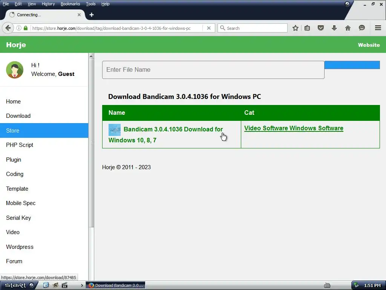Viewport: 386px width, 290px height.
Task: Select Store in sidebar
Action: (x=44, y=130)
